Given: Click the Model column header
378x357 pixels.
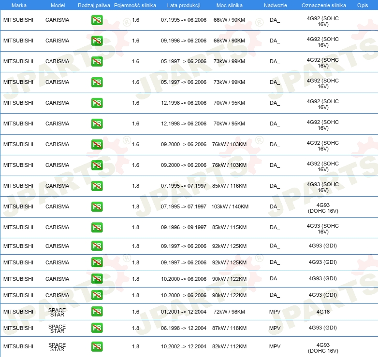Looking at the screenshot, I should point(58,5).
